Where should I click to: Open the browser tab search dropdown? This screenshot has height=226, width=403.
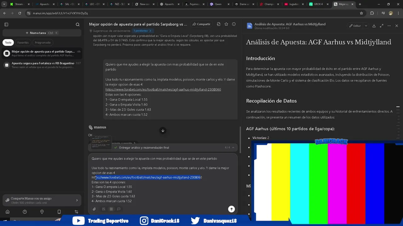coord(4,4)
